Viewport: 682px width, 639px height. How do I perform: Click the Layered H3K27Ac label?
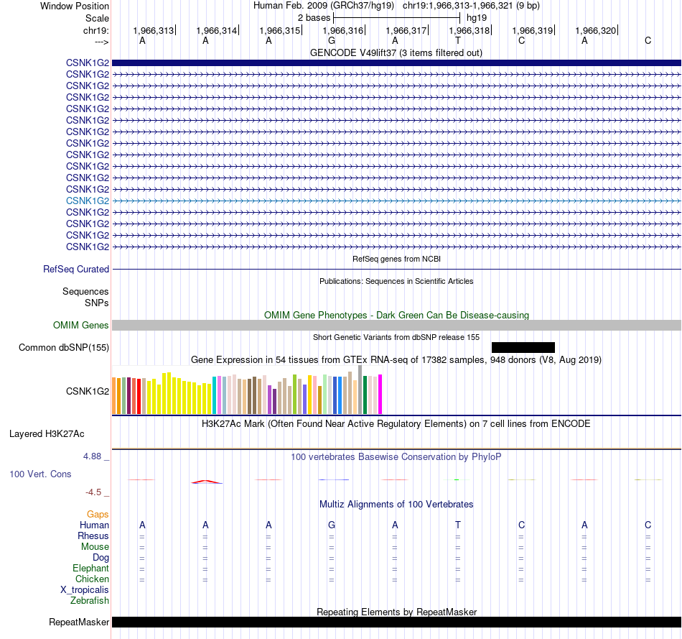click(47, 434)
